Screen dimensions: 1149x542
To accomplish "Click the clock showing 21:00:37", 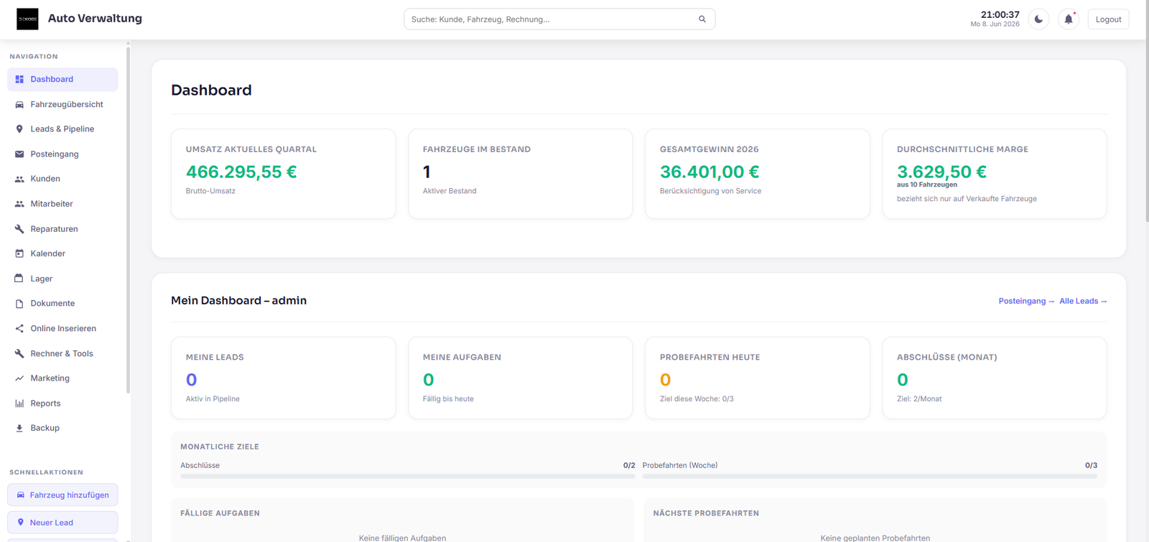I will (1000, 14).
